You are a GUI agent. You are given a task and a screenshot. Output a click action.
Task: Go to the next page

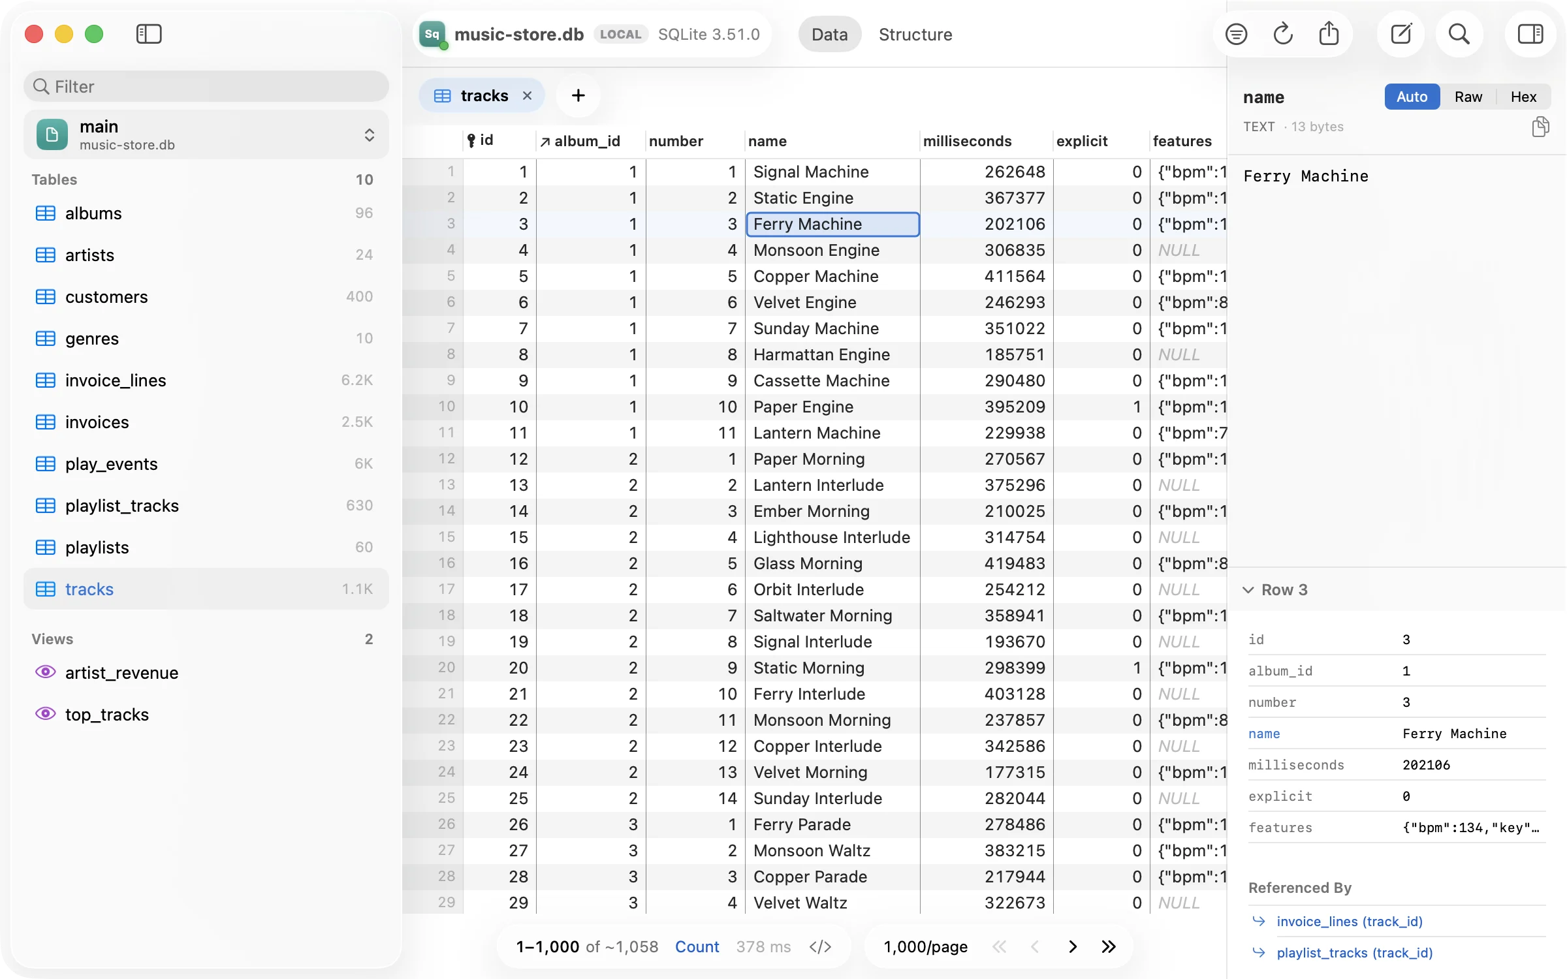coord(1072,946)
